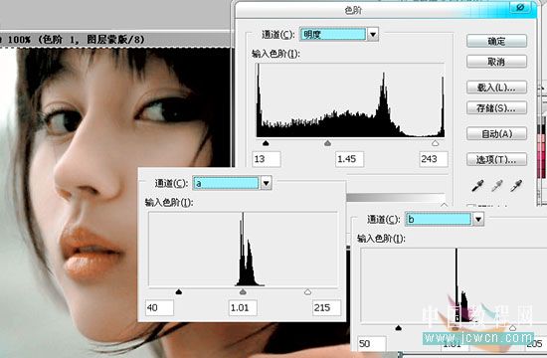Select channel a black input slider
The image size is (547, 358).
pos(179,291)
